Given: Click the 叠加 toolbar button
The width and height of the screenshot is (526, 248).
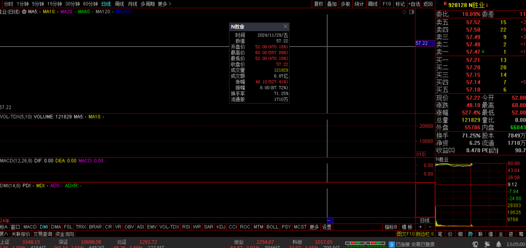Looking at the screenshot, I should coord(332,4).
